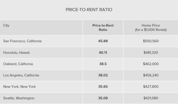Click the Home Price column header
This screenshot has height=104, width=178.
coord(151,27)
